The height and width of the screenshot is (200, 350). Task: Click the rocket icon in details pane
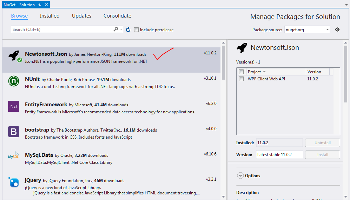(242, 48)
